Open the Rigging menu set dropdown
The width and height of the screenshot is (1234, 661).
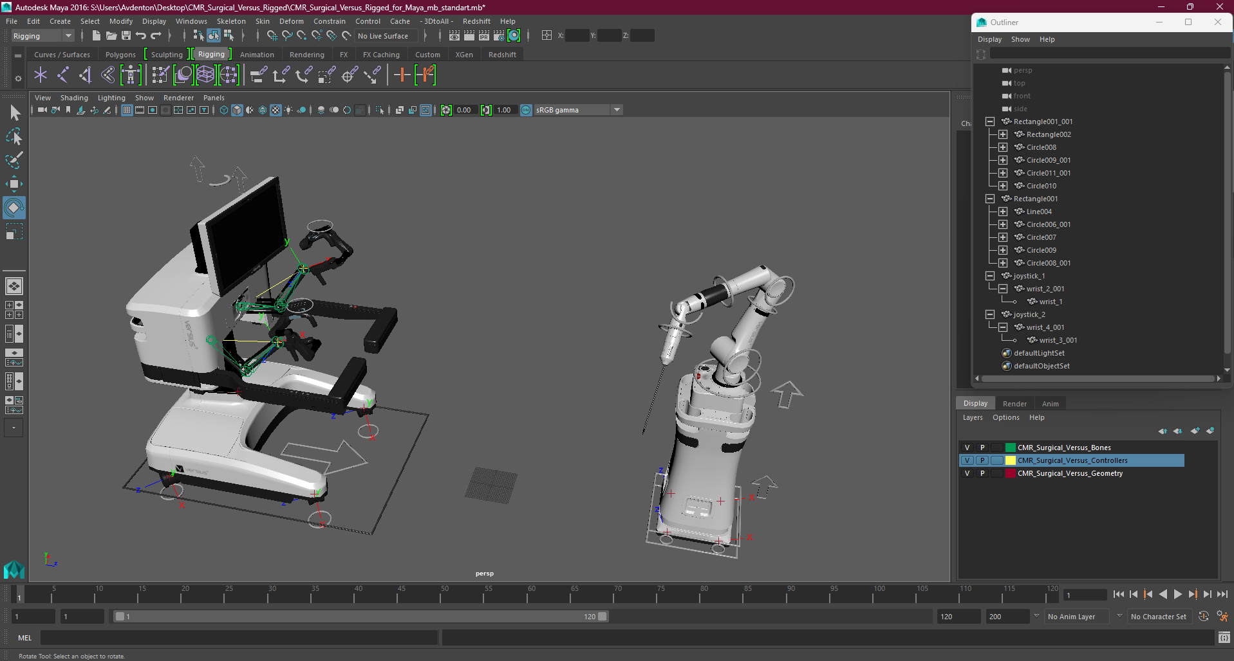pos(42,36)
